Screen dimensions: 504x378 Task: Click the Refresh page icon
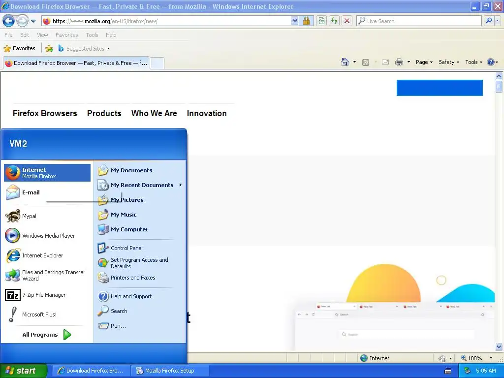tap(334, 21)
